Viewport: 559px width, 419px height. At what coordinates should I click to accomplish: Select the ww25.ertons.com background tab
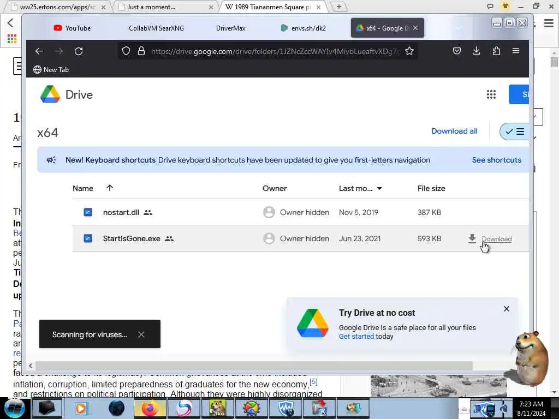(x=58, y=7)
